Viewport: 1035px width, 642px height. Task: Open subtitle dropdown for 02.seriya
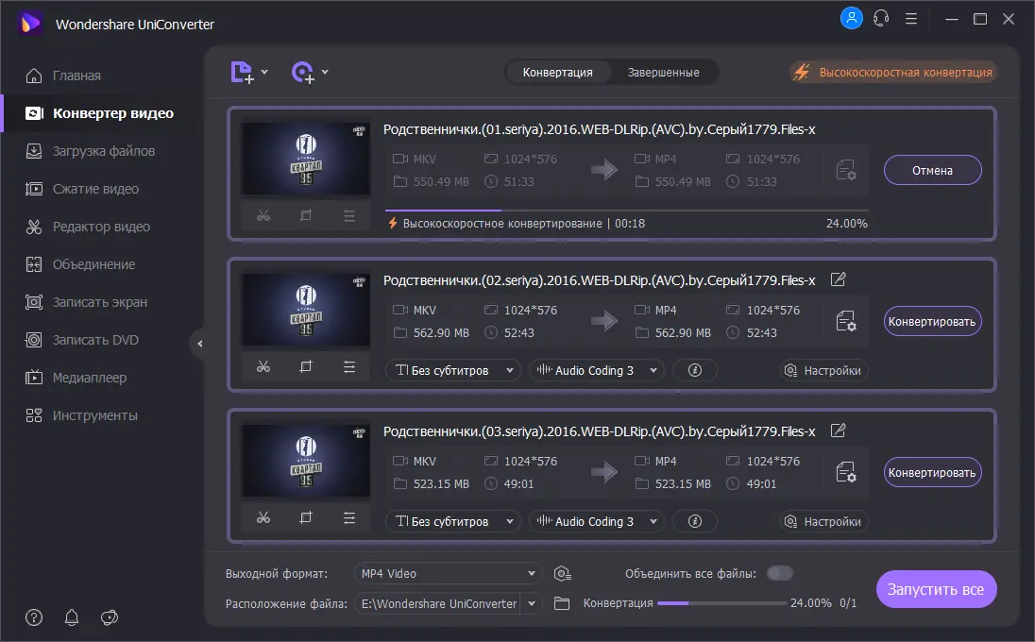(453, 370)
